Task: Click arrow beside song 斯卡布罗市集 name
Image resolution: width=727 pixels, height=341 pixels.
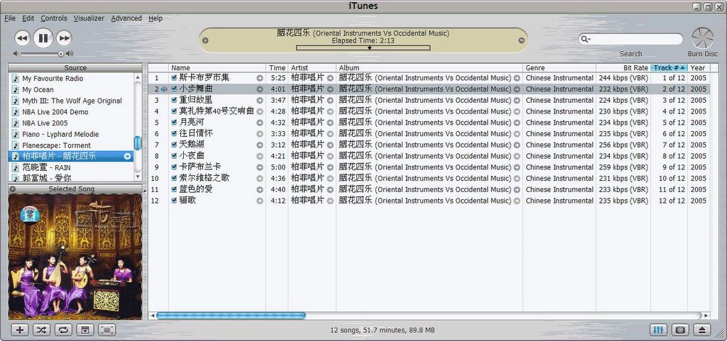Action: (260, 78)
